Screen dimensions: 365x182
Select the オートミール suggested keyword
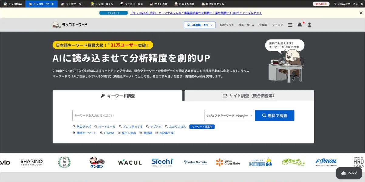(x=105, y=127)
